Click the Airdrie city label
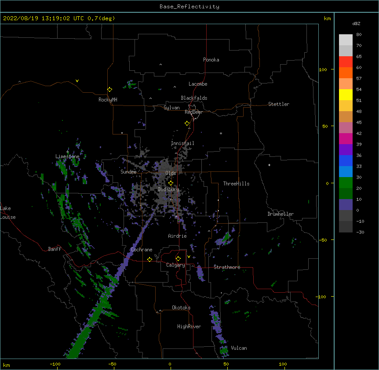This screenshot has width=379, height=370. tap(177, 236)
